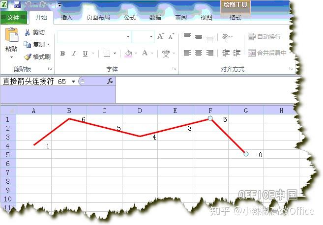
Task: Open the font color dropdown arrow
Action: pos(152,54)
